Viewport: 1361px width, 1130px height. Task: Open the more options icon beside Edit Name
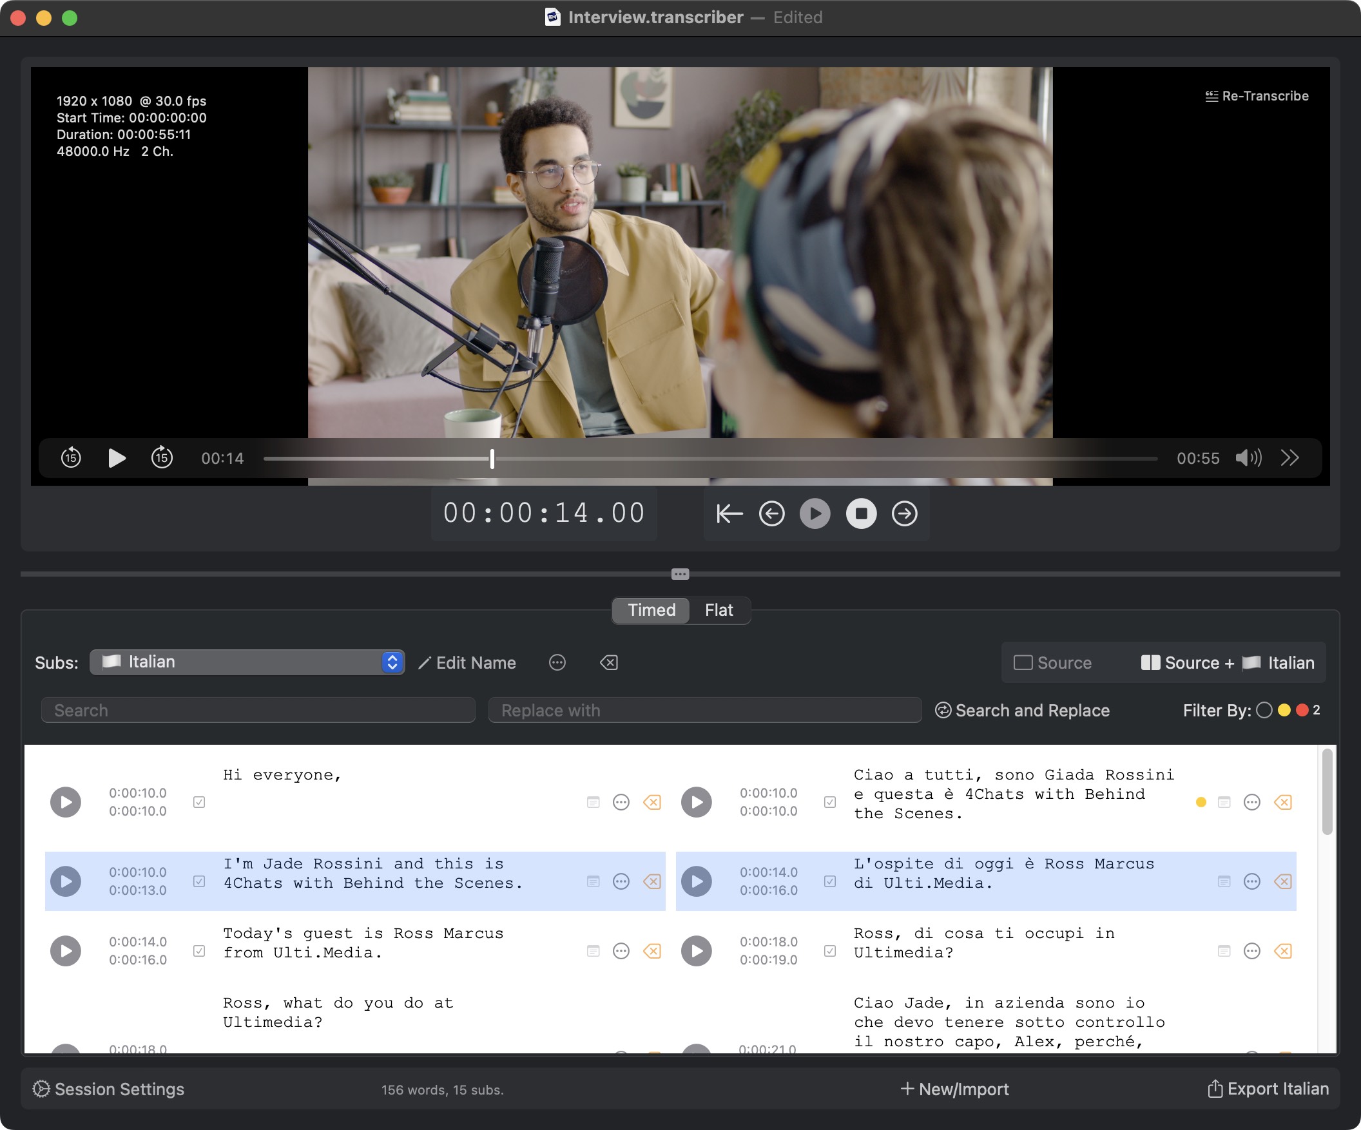[x=557, y=662]
